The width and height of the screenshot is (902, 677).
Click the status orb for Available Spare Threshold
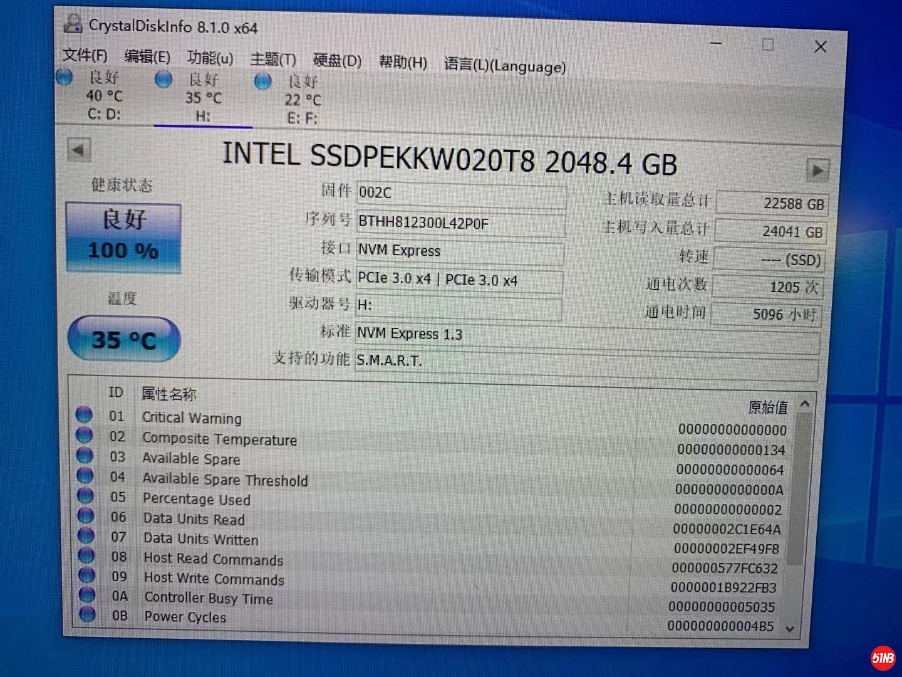click(85, 475)
